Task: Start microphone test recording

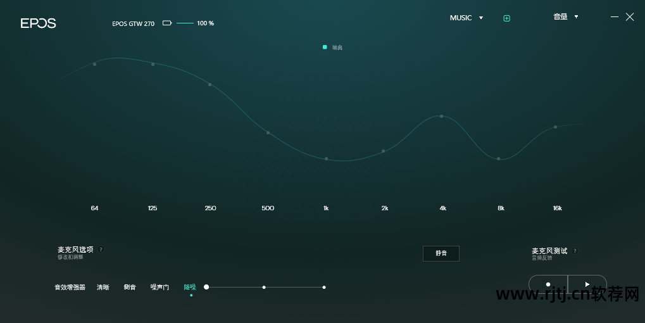Action: (548, 284)
